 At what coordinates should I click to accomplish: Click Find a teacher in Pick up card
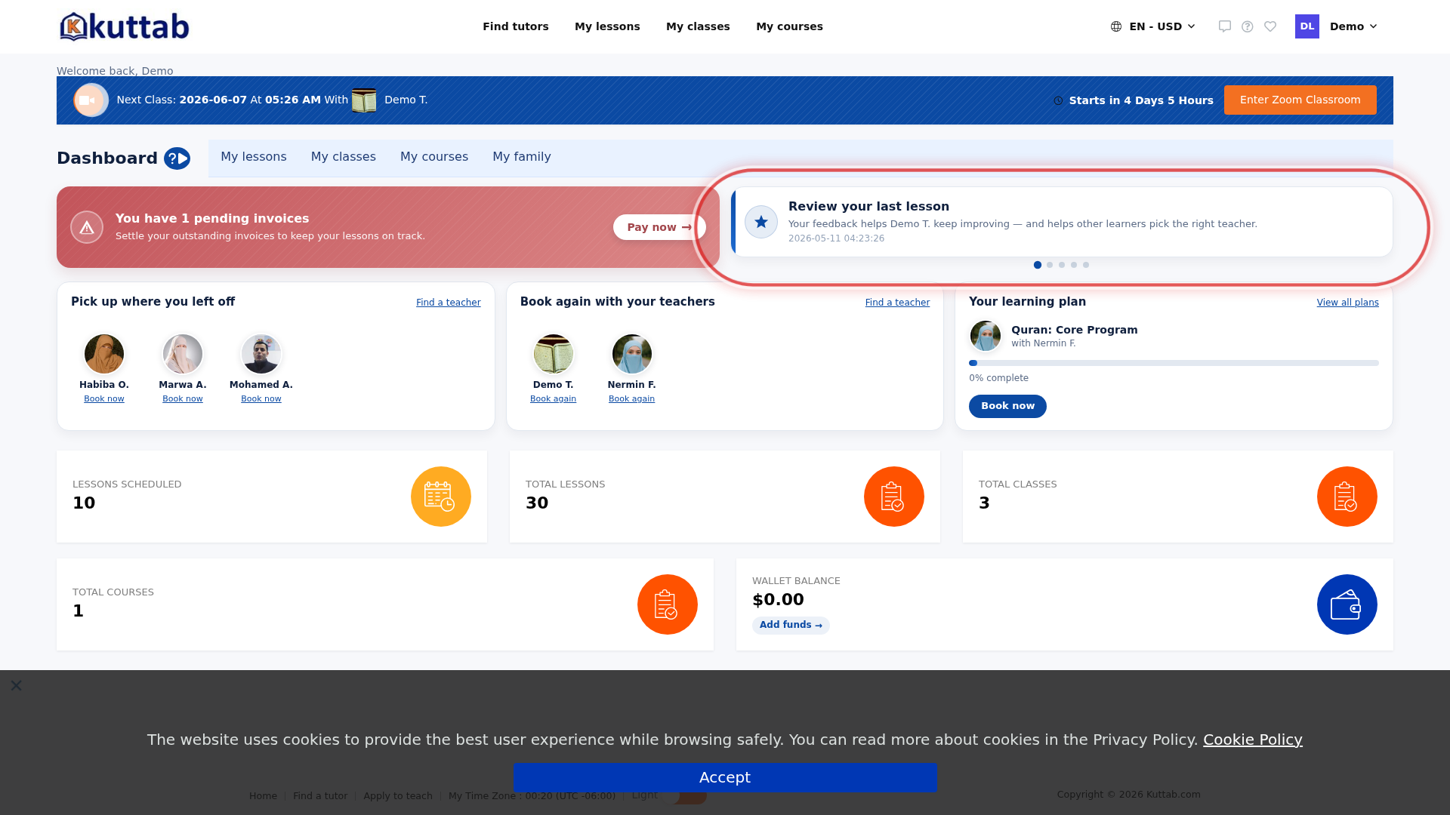point(449,303)
